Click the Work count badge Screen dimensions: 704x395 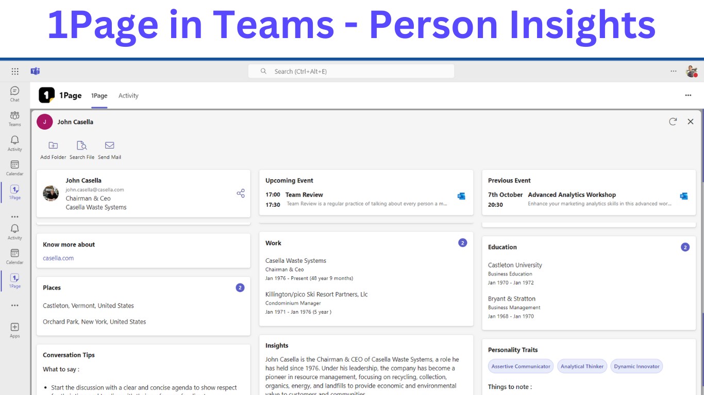pyautogui.click(x=463, y=243)
